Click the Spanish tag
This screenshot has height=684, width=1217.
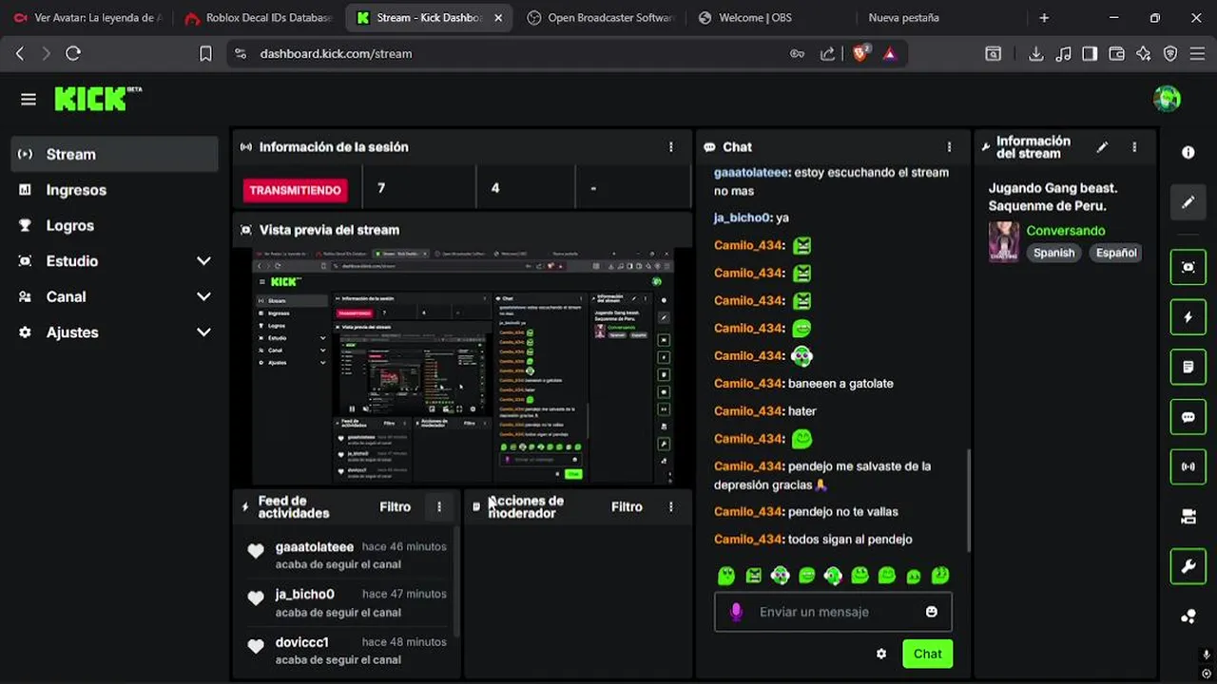1053,253
